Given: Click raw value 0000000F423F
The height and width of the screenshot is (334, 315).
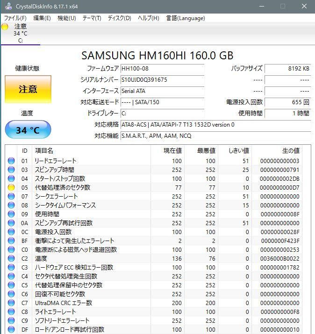Looking at the screenshot, I should [280, 241].
